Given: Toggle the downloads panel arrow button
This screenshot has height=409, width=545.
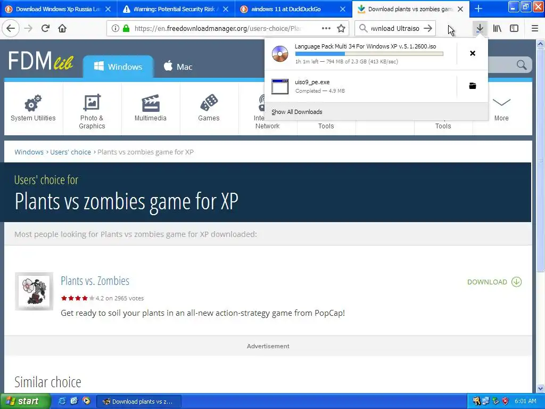Looking at the screenshot, I should 480,28.
